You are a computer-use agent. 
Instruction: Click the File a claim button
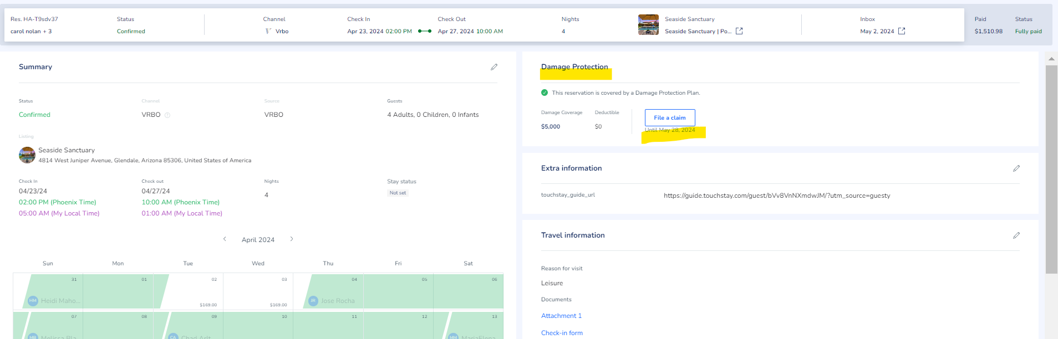670,117
